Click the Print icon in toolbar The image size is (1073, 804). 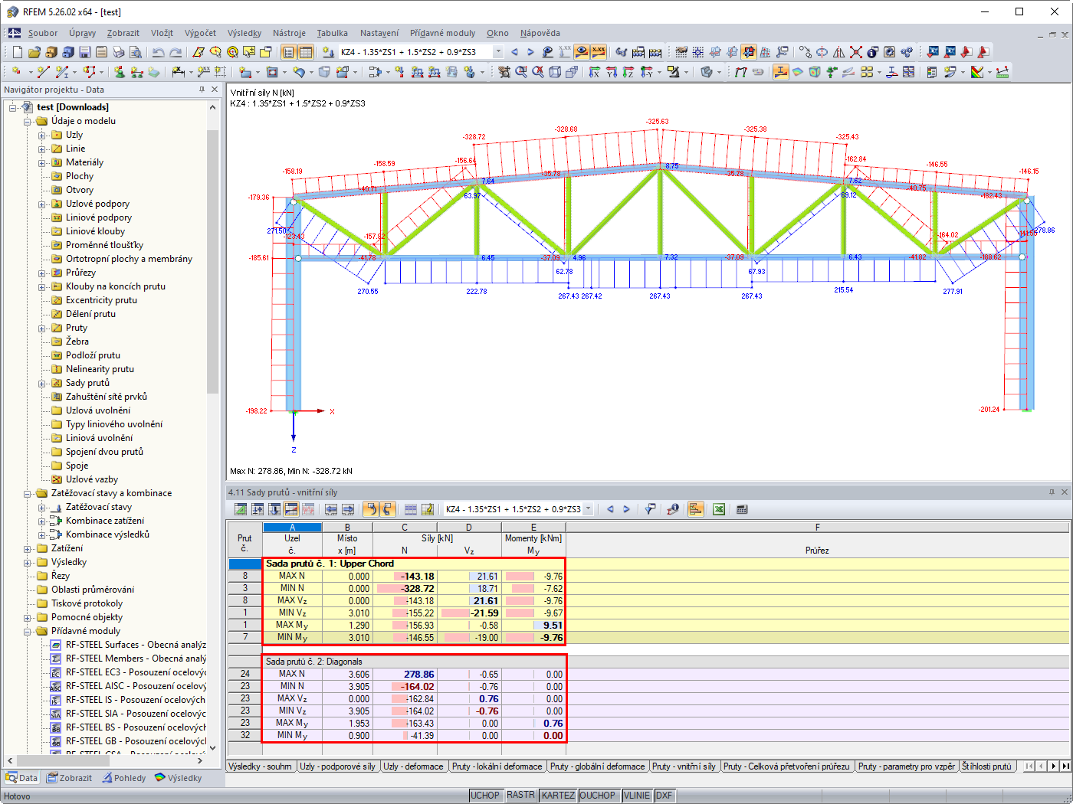click(119, 52)
